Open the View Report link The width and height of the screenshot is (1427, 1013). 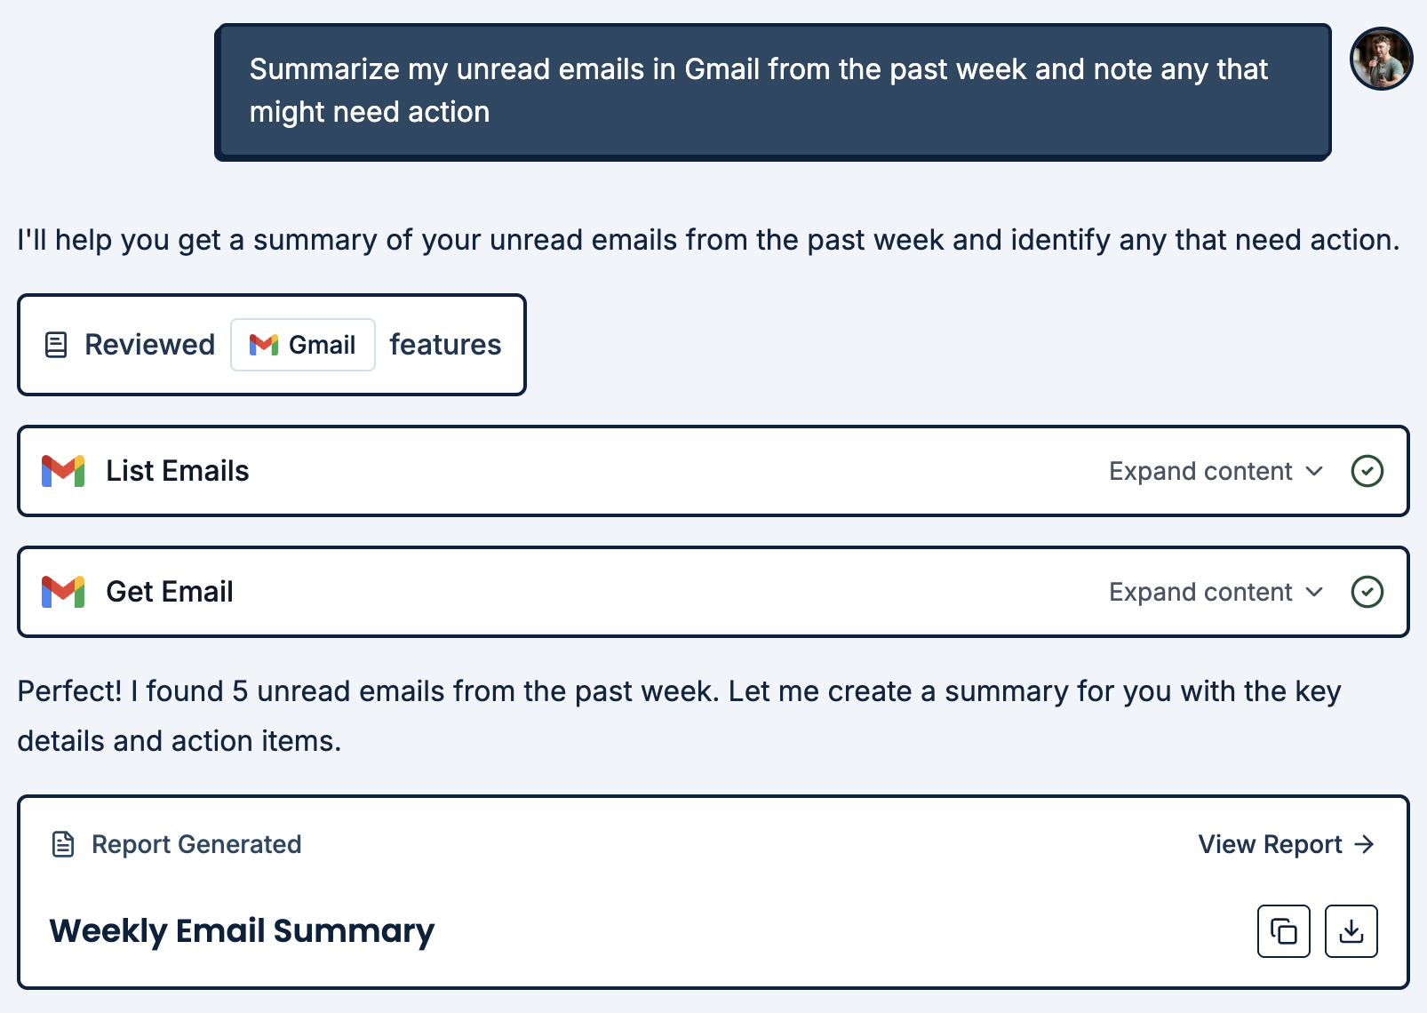(x=1269, y=844)
